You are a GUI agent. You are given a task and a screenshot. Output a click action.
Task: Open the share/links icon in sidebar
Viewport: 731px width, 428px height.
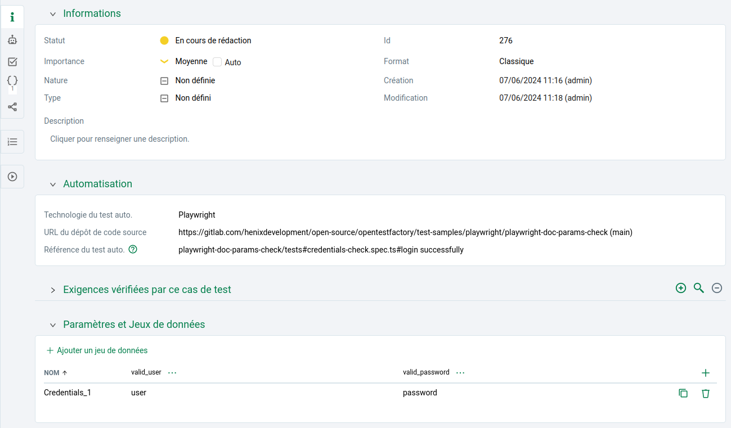click(x=12, y=106)
